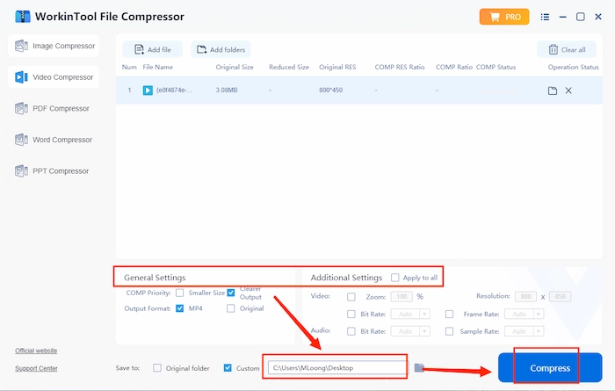This screenshot has width=615, height=391.
Task: Enable the Smaller Size priority checkbox
Action: pyautogui.click(x=179, y=293)
